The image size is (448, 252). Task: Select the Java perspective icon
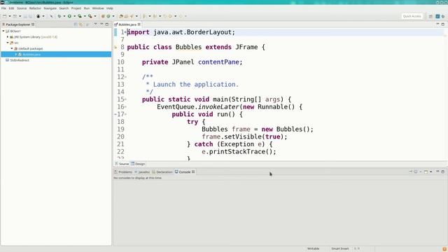pyautogui.click(x=437, y=16)
